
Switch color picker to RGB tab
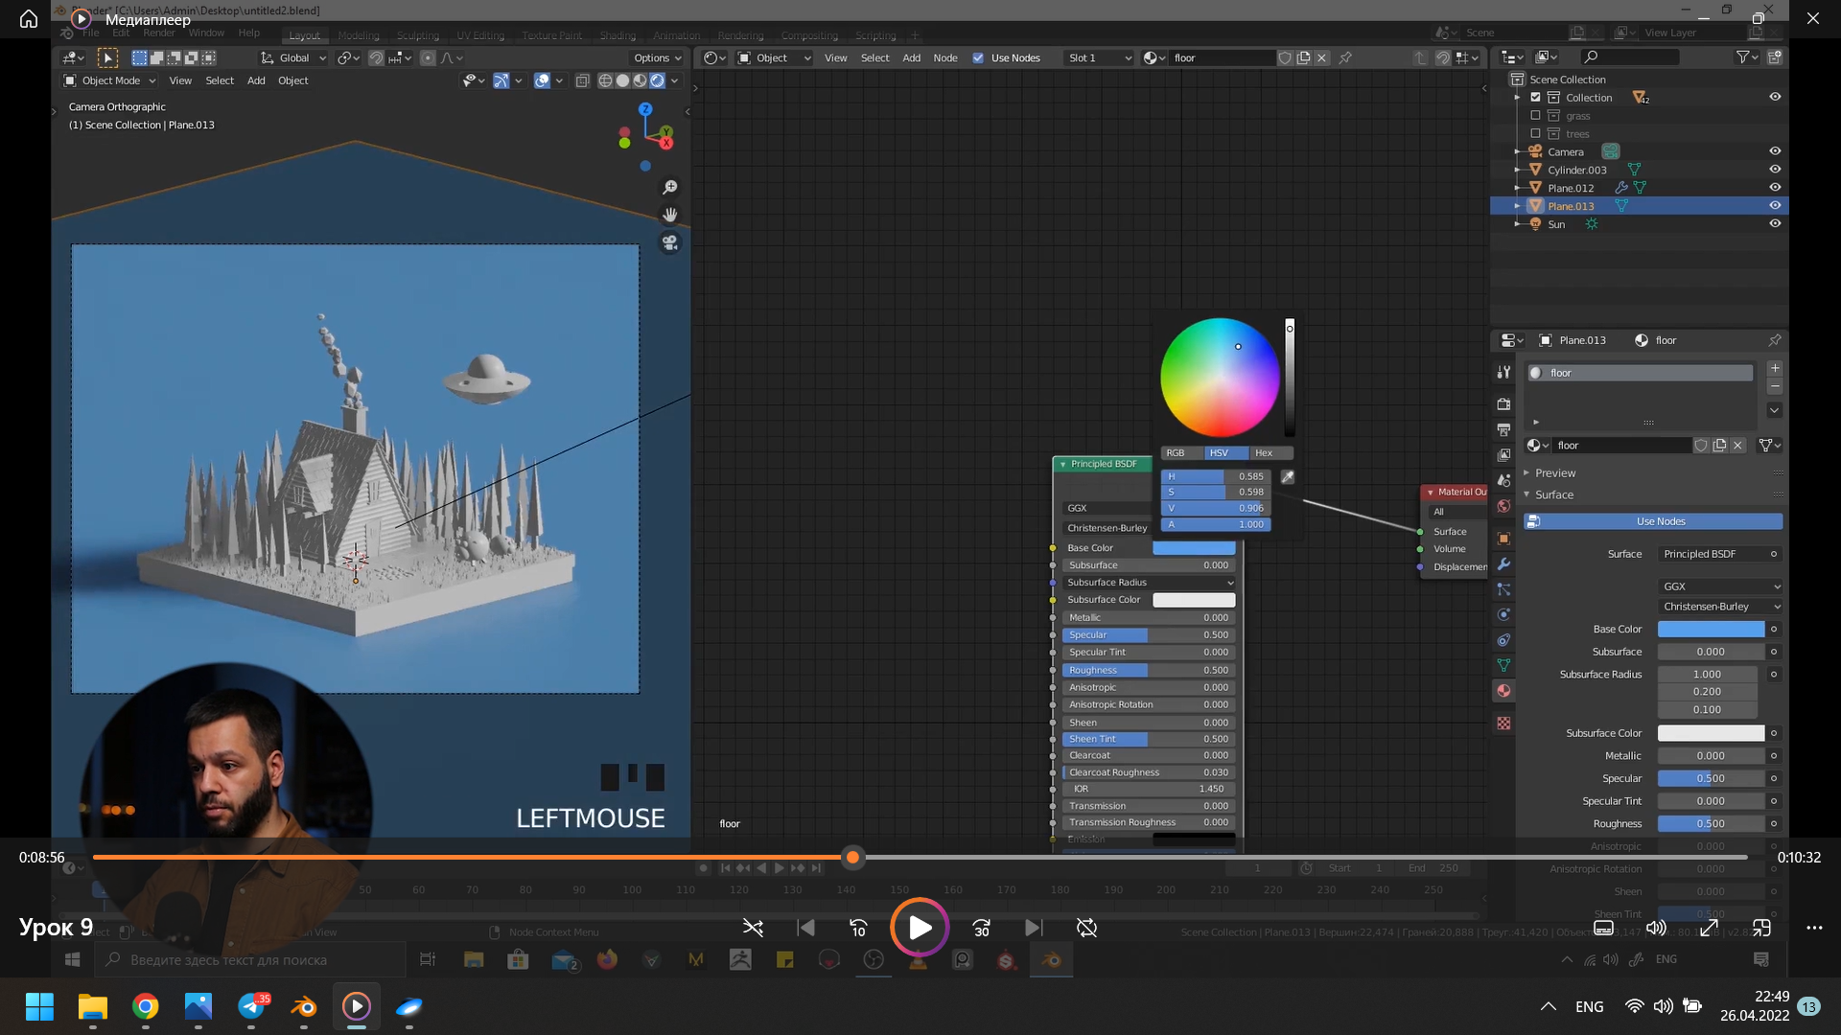coord(1176,452)
